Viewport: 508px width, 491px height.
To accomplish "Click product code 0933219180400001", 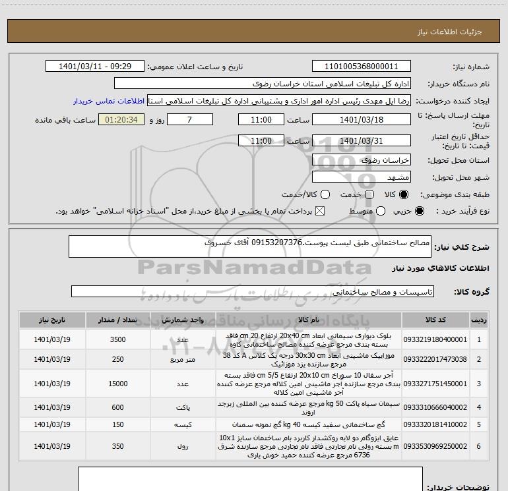I will tap(435, 339).
